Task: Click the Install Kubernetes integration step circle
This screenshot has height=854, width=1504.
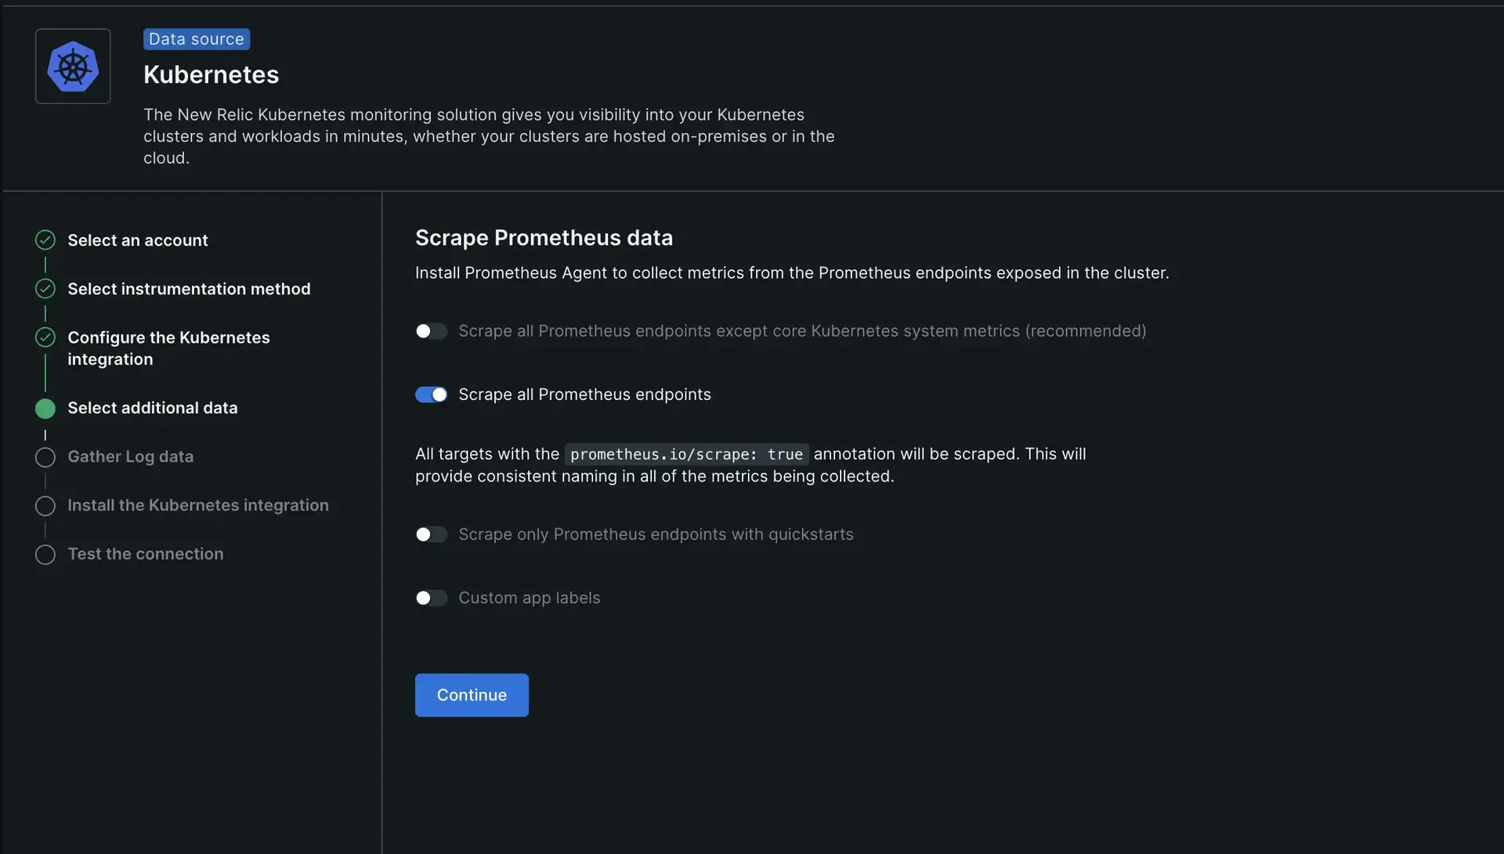Action: [x=45, y=506]
